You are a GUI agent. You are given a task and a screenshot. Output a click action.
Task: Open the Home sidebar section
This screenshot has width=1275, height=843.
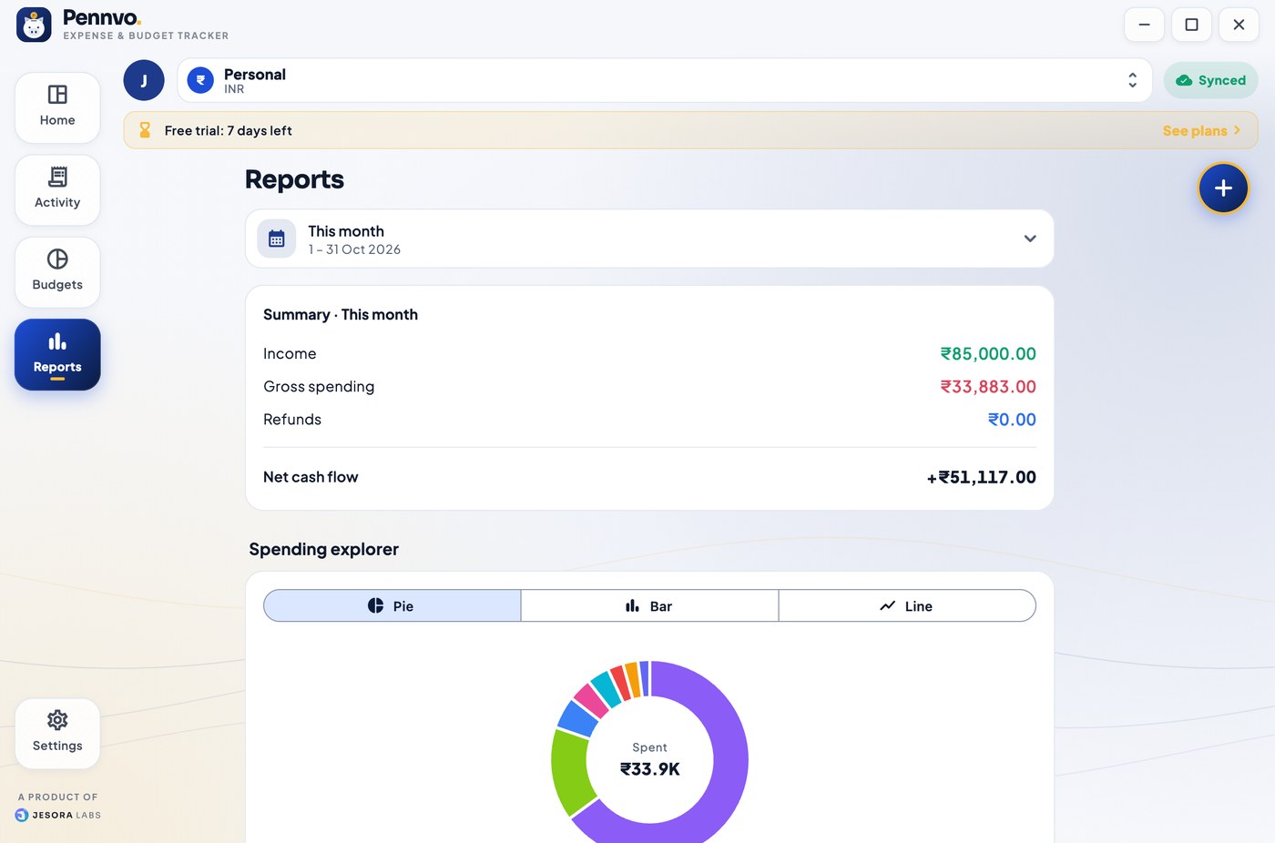coord(57,107)
